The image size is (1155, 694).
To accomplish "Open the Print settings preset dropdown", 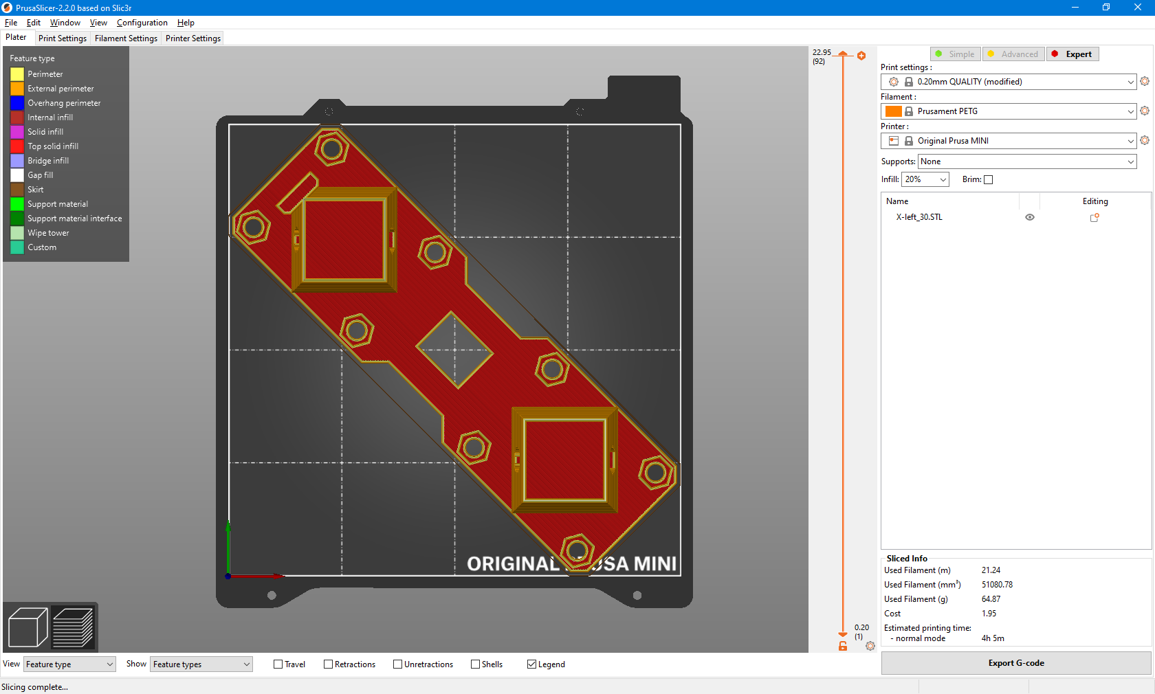I will click(1009, 82).
